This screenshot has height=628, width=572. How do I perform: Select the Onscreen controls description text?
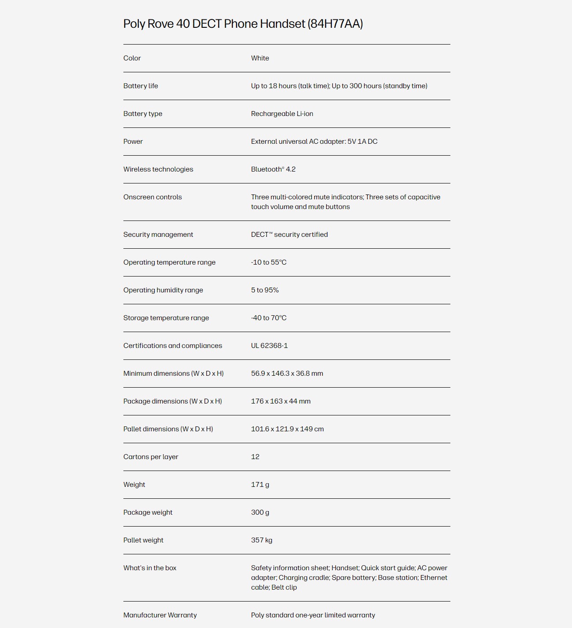tap(345, 202)
